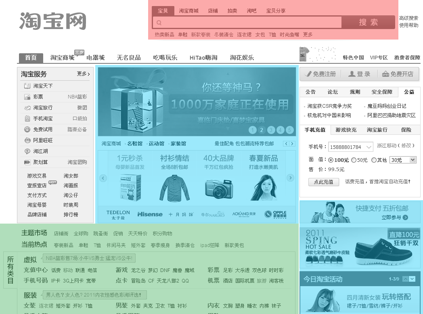Viewport: 423px width, 314px height.
Task: Go to banner slide 3
Action: [x=271, y=130]
